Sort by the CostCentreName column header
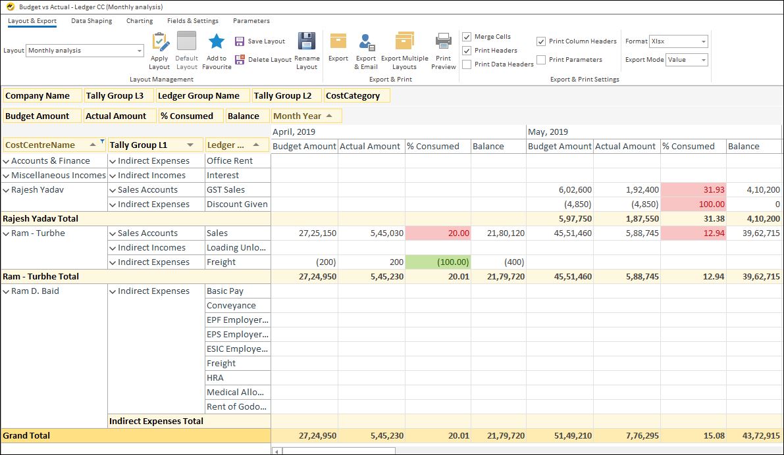 [x=39, y=145]
